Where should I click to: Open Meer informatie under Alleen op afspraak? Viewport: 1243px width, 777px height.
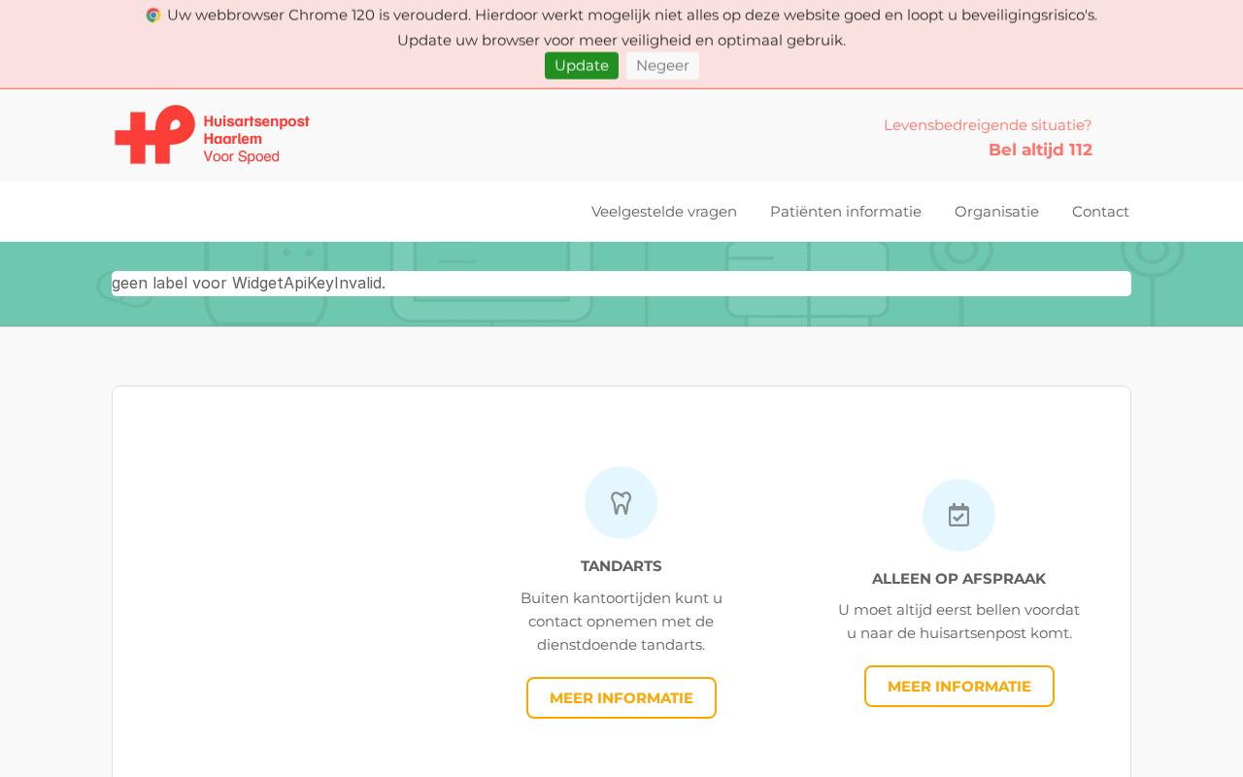[x=959, y=687]
